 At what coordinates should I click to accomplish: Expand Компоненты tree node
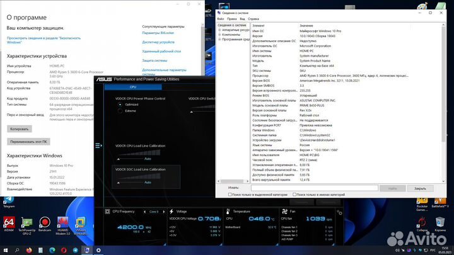coord(219,35)
